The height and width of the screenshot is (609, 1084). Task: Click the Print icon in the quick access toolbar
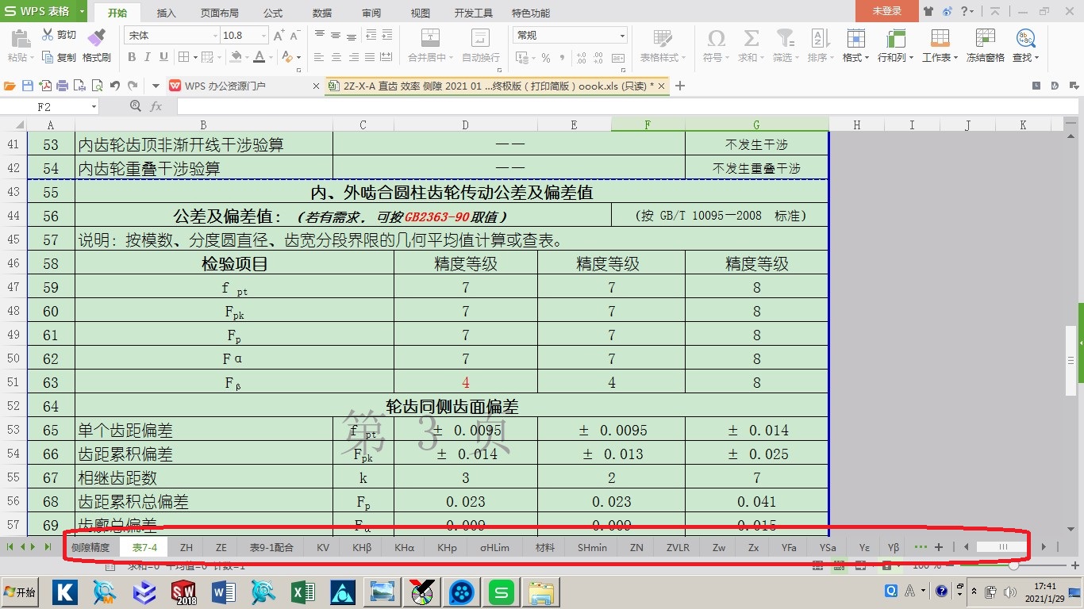[x=62, y=86]
